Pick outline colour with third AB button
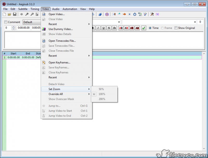The width and height of the screenshot is (208, 158). 132,28
